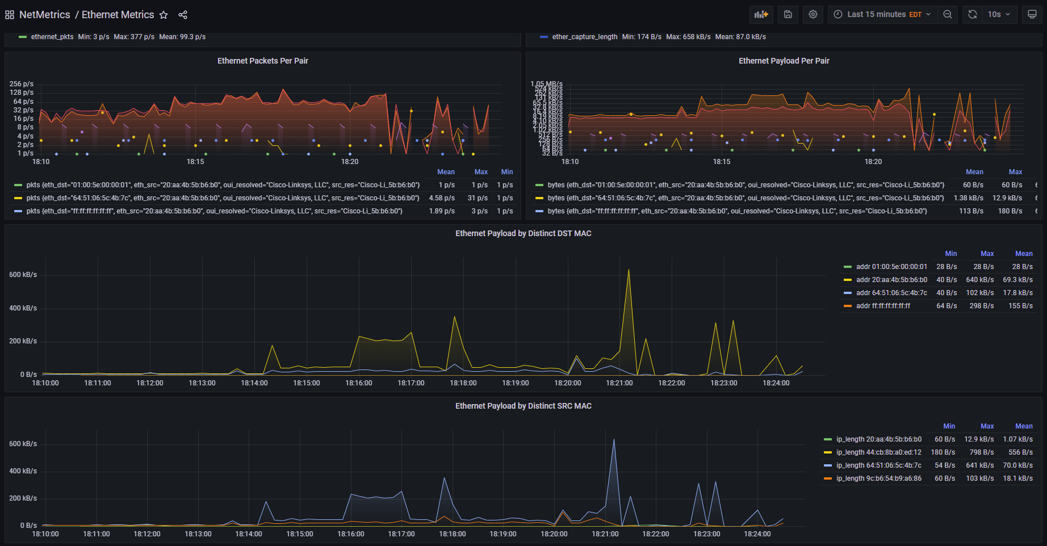The width and height of the screenshot is (1047, 546).
Task: Open dashboard settings gear
Action: click(813, 15)
